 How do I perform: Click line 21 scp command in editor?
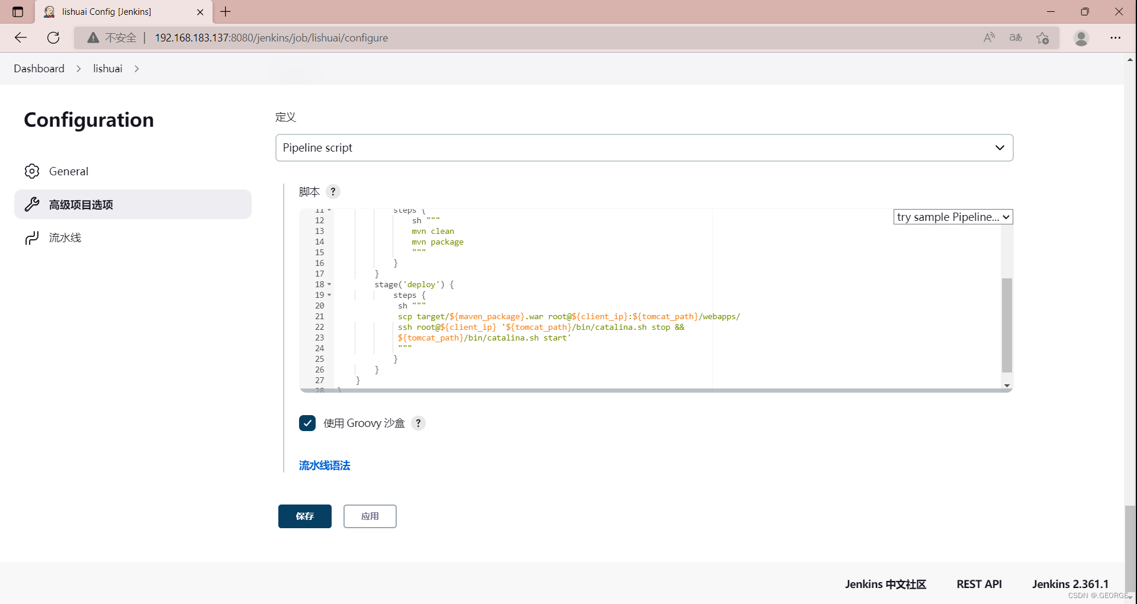[569, 316]
